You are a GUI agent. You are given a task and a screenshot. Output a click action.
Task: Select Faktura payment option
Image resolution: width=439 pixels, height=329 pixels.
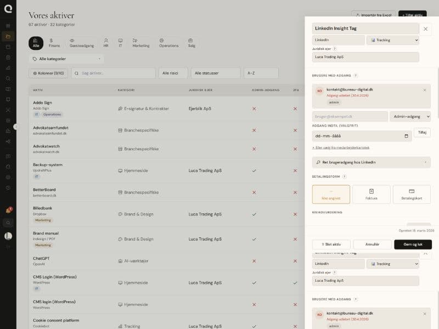(x=372, y=194)
